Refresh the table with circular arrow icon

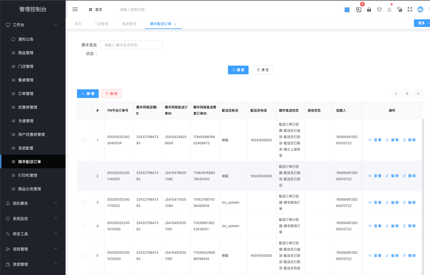tap(396, 93)
